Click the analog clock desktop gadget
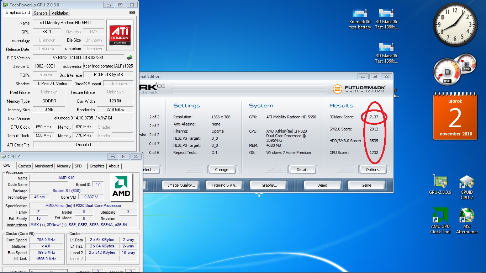The width and height of the screenshot is (486, 273). pyautogui.click(x=455, y=25)
